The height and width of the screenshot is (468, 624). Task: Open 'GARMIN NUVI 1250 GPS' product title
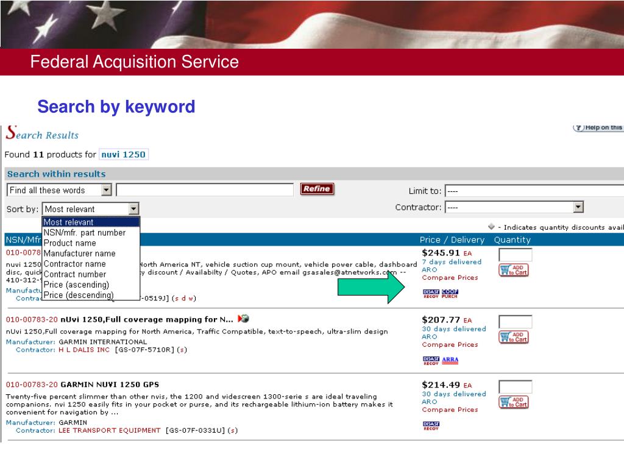coord(110,385)
